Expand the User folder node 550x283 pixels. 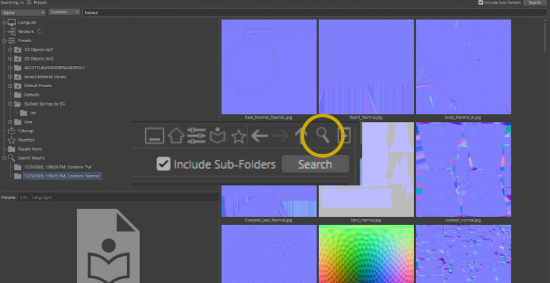tap(10, 122)
